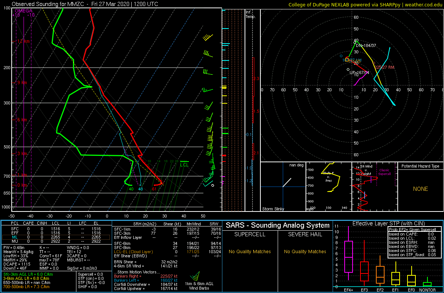Click the surface dewpoint value 40

131,189
